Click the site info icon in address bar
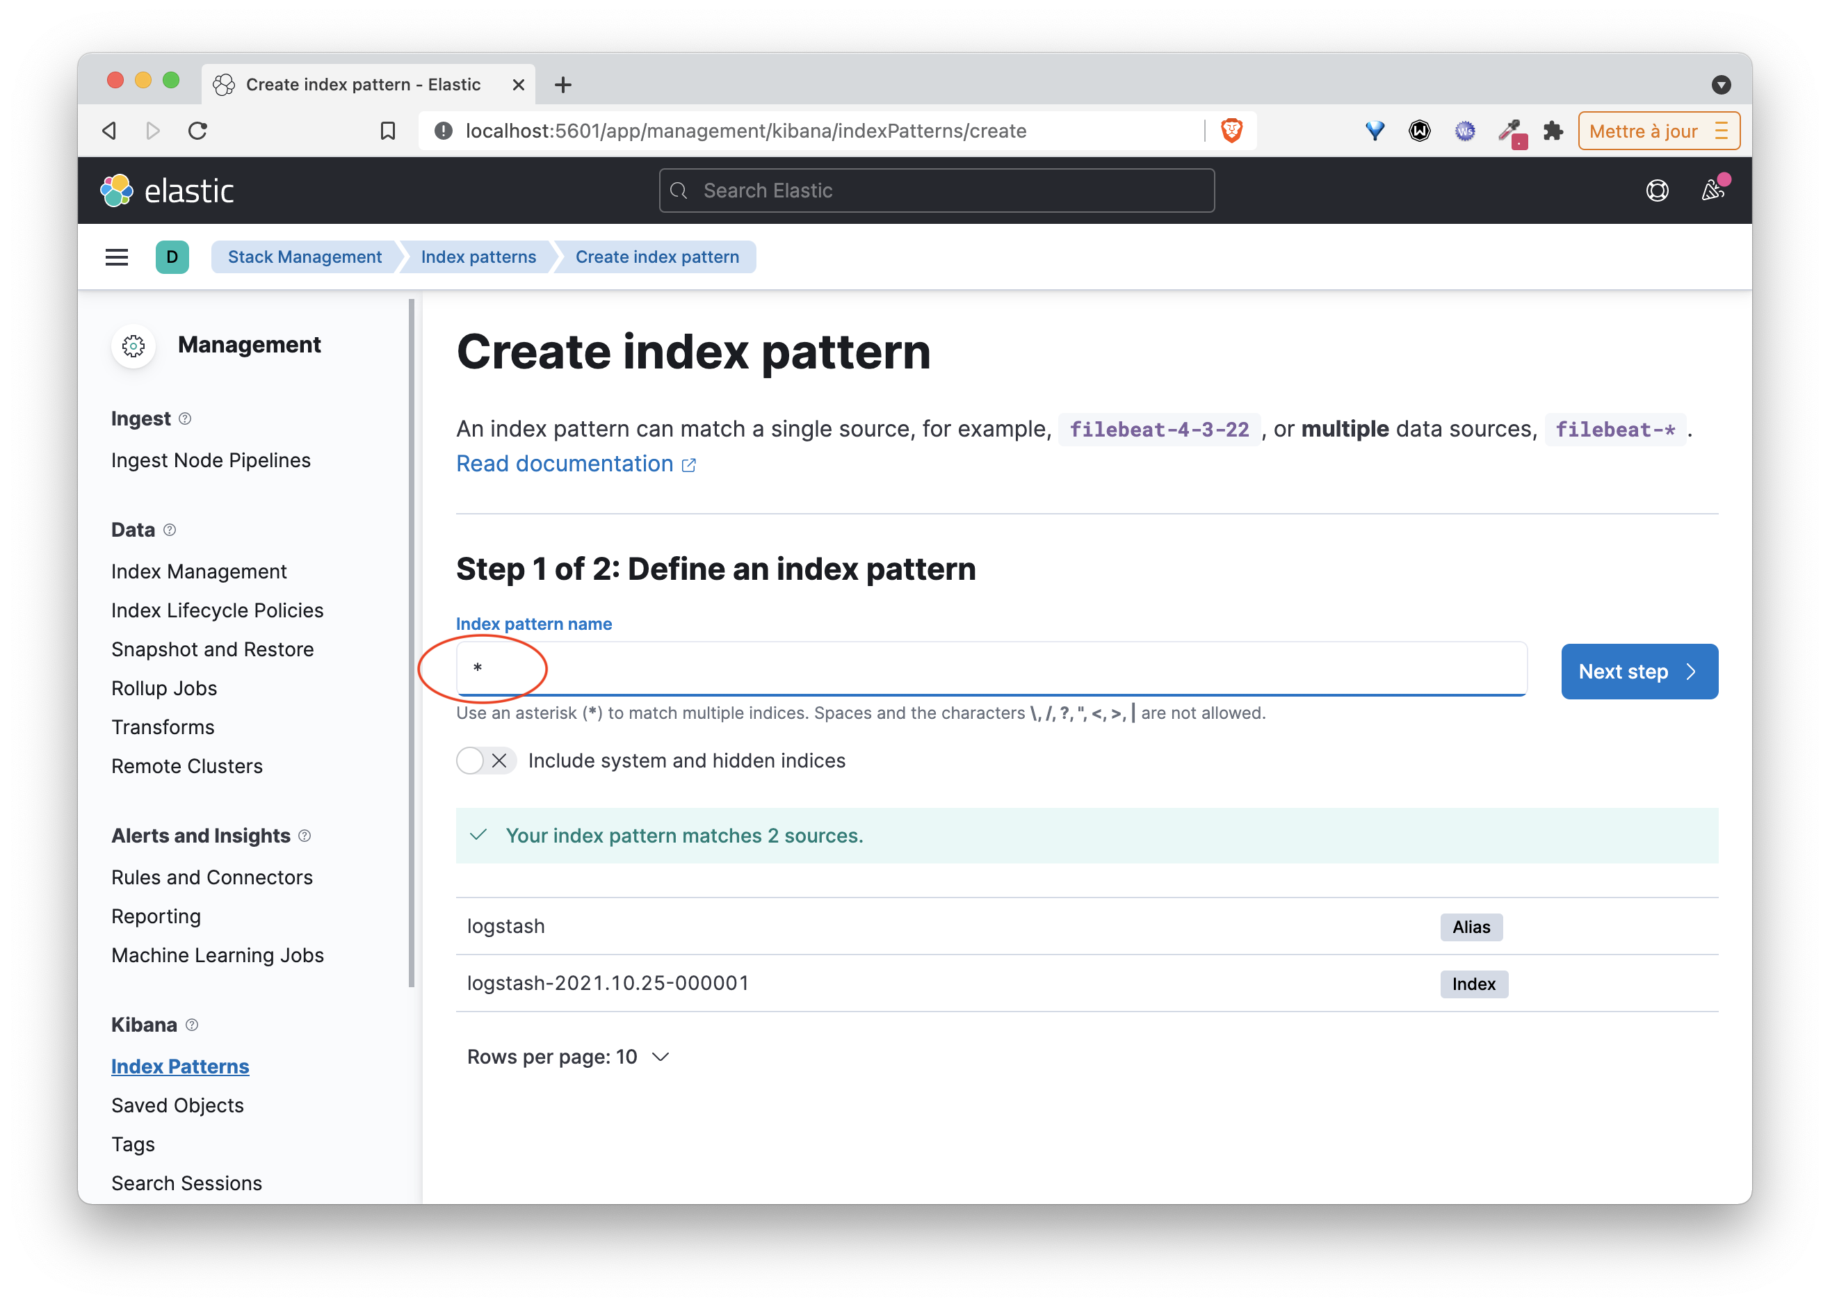 [x=443, y=131]
